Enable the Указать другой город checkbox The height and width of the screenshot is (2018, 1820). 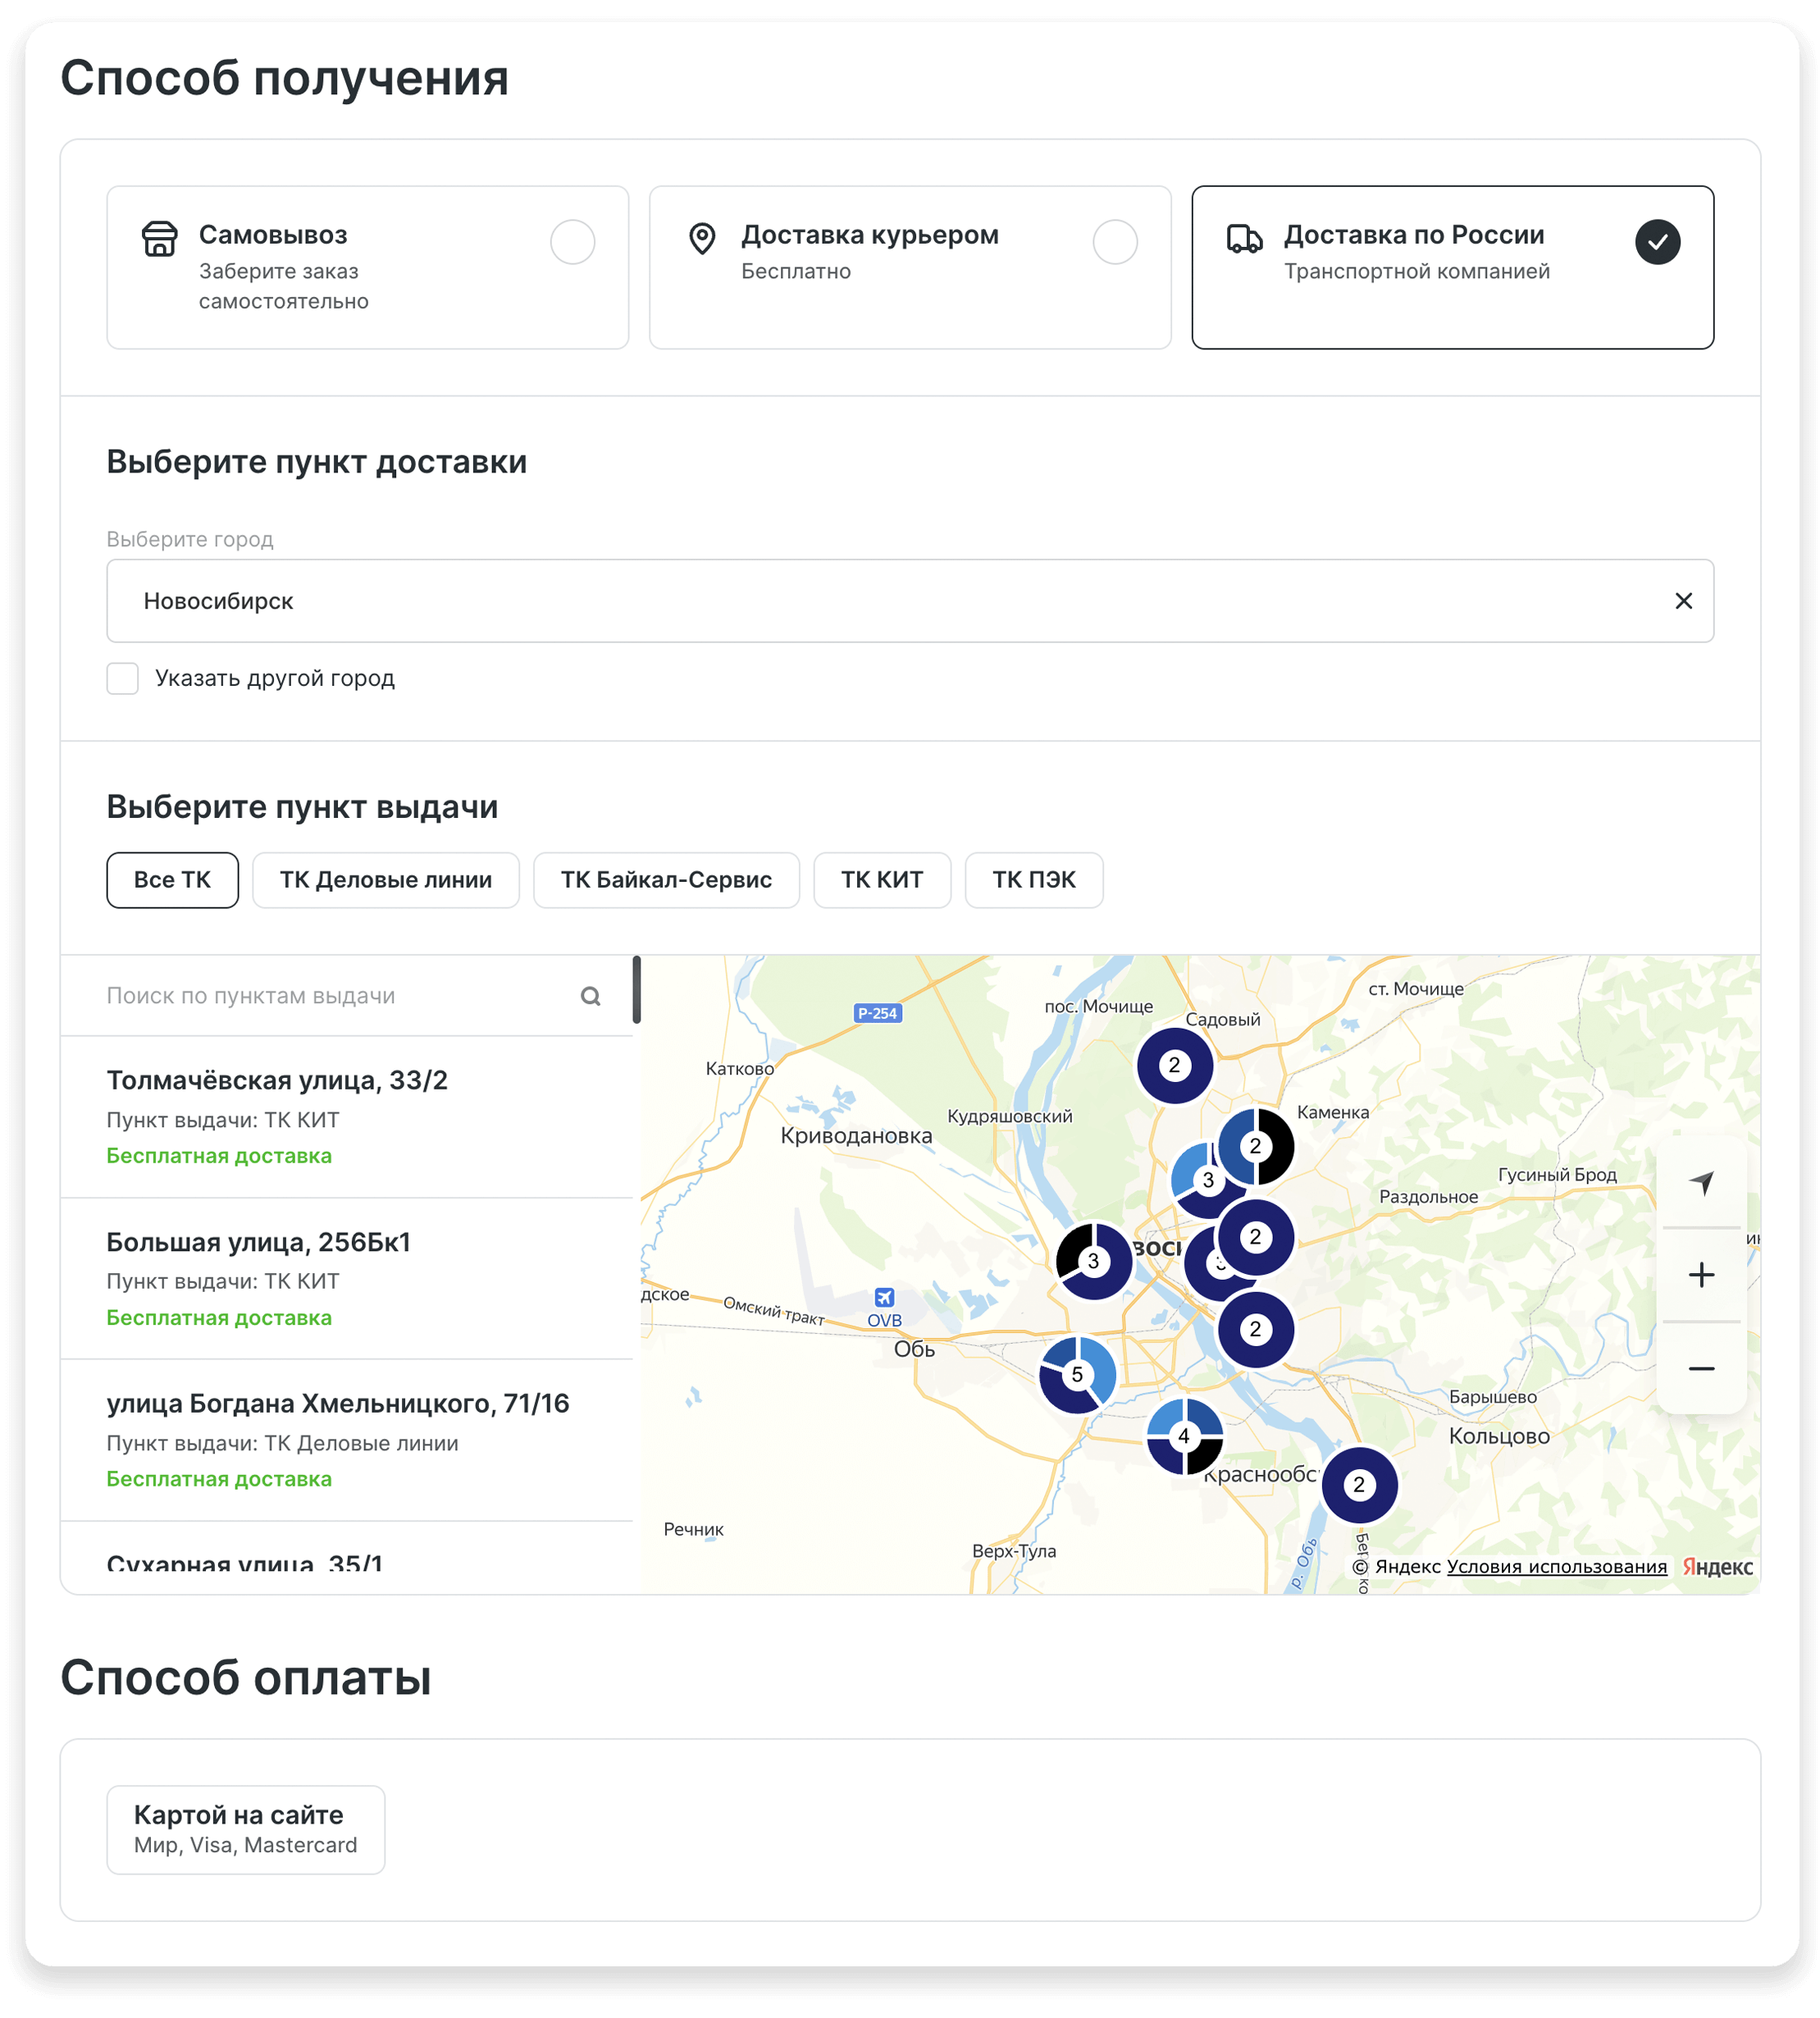123,679
